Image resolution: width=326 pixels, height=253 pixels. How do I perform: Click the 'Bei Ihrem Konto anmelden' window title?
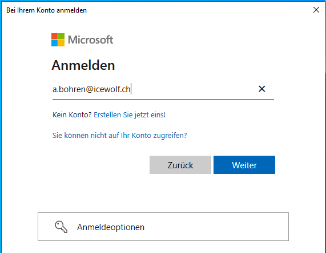tap(46, 10)
